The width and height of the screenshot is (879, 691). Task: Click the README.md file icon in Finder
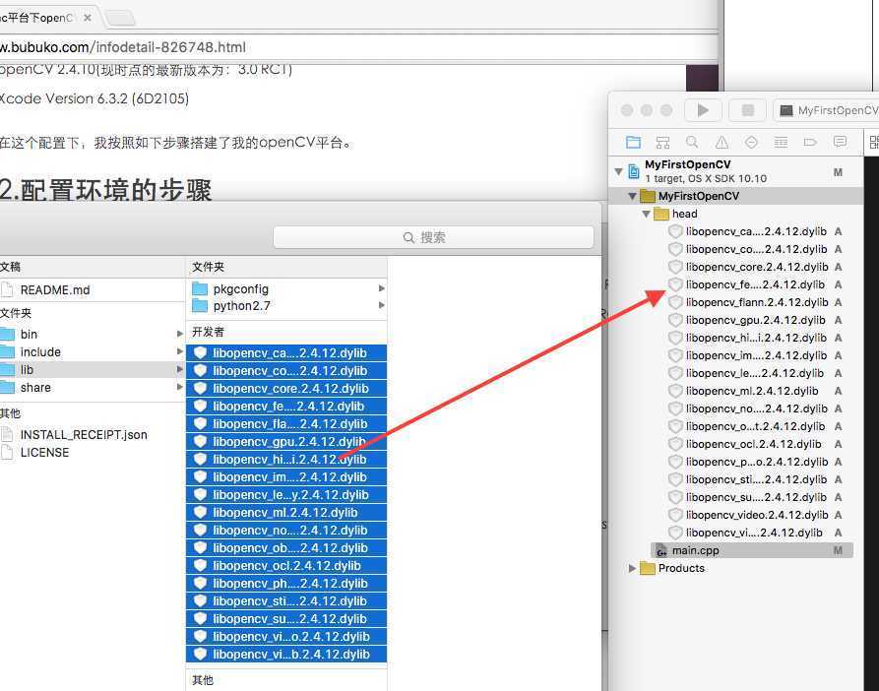click(x=7, y=290)
